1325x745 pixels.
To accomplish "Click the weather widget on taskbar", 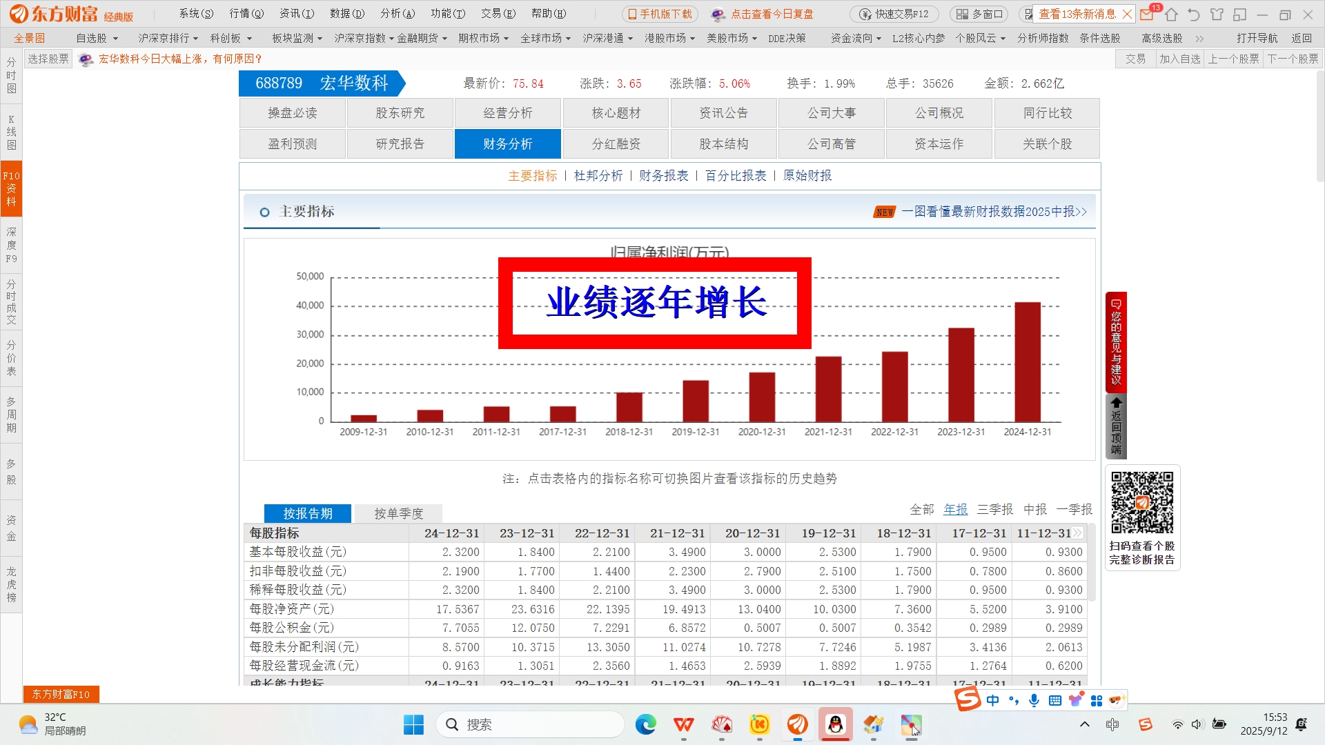I will click(x=52, y=724).
